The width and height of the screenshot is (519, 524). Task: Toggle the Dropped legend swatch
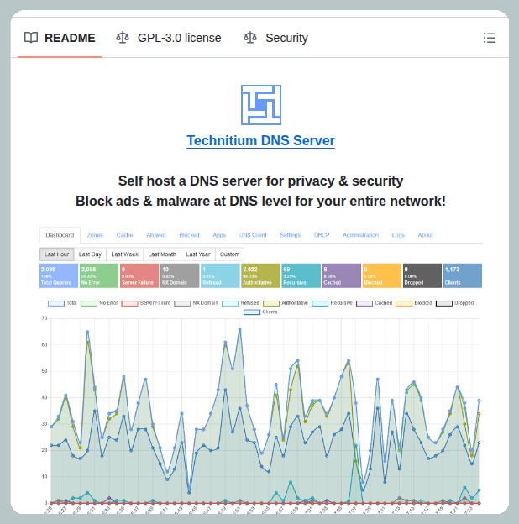[444, 303]
